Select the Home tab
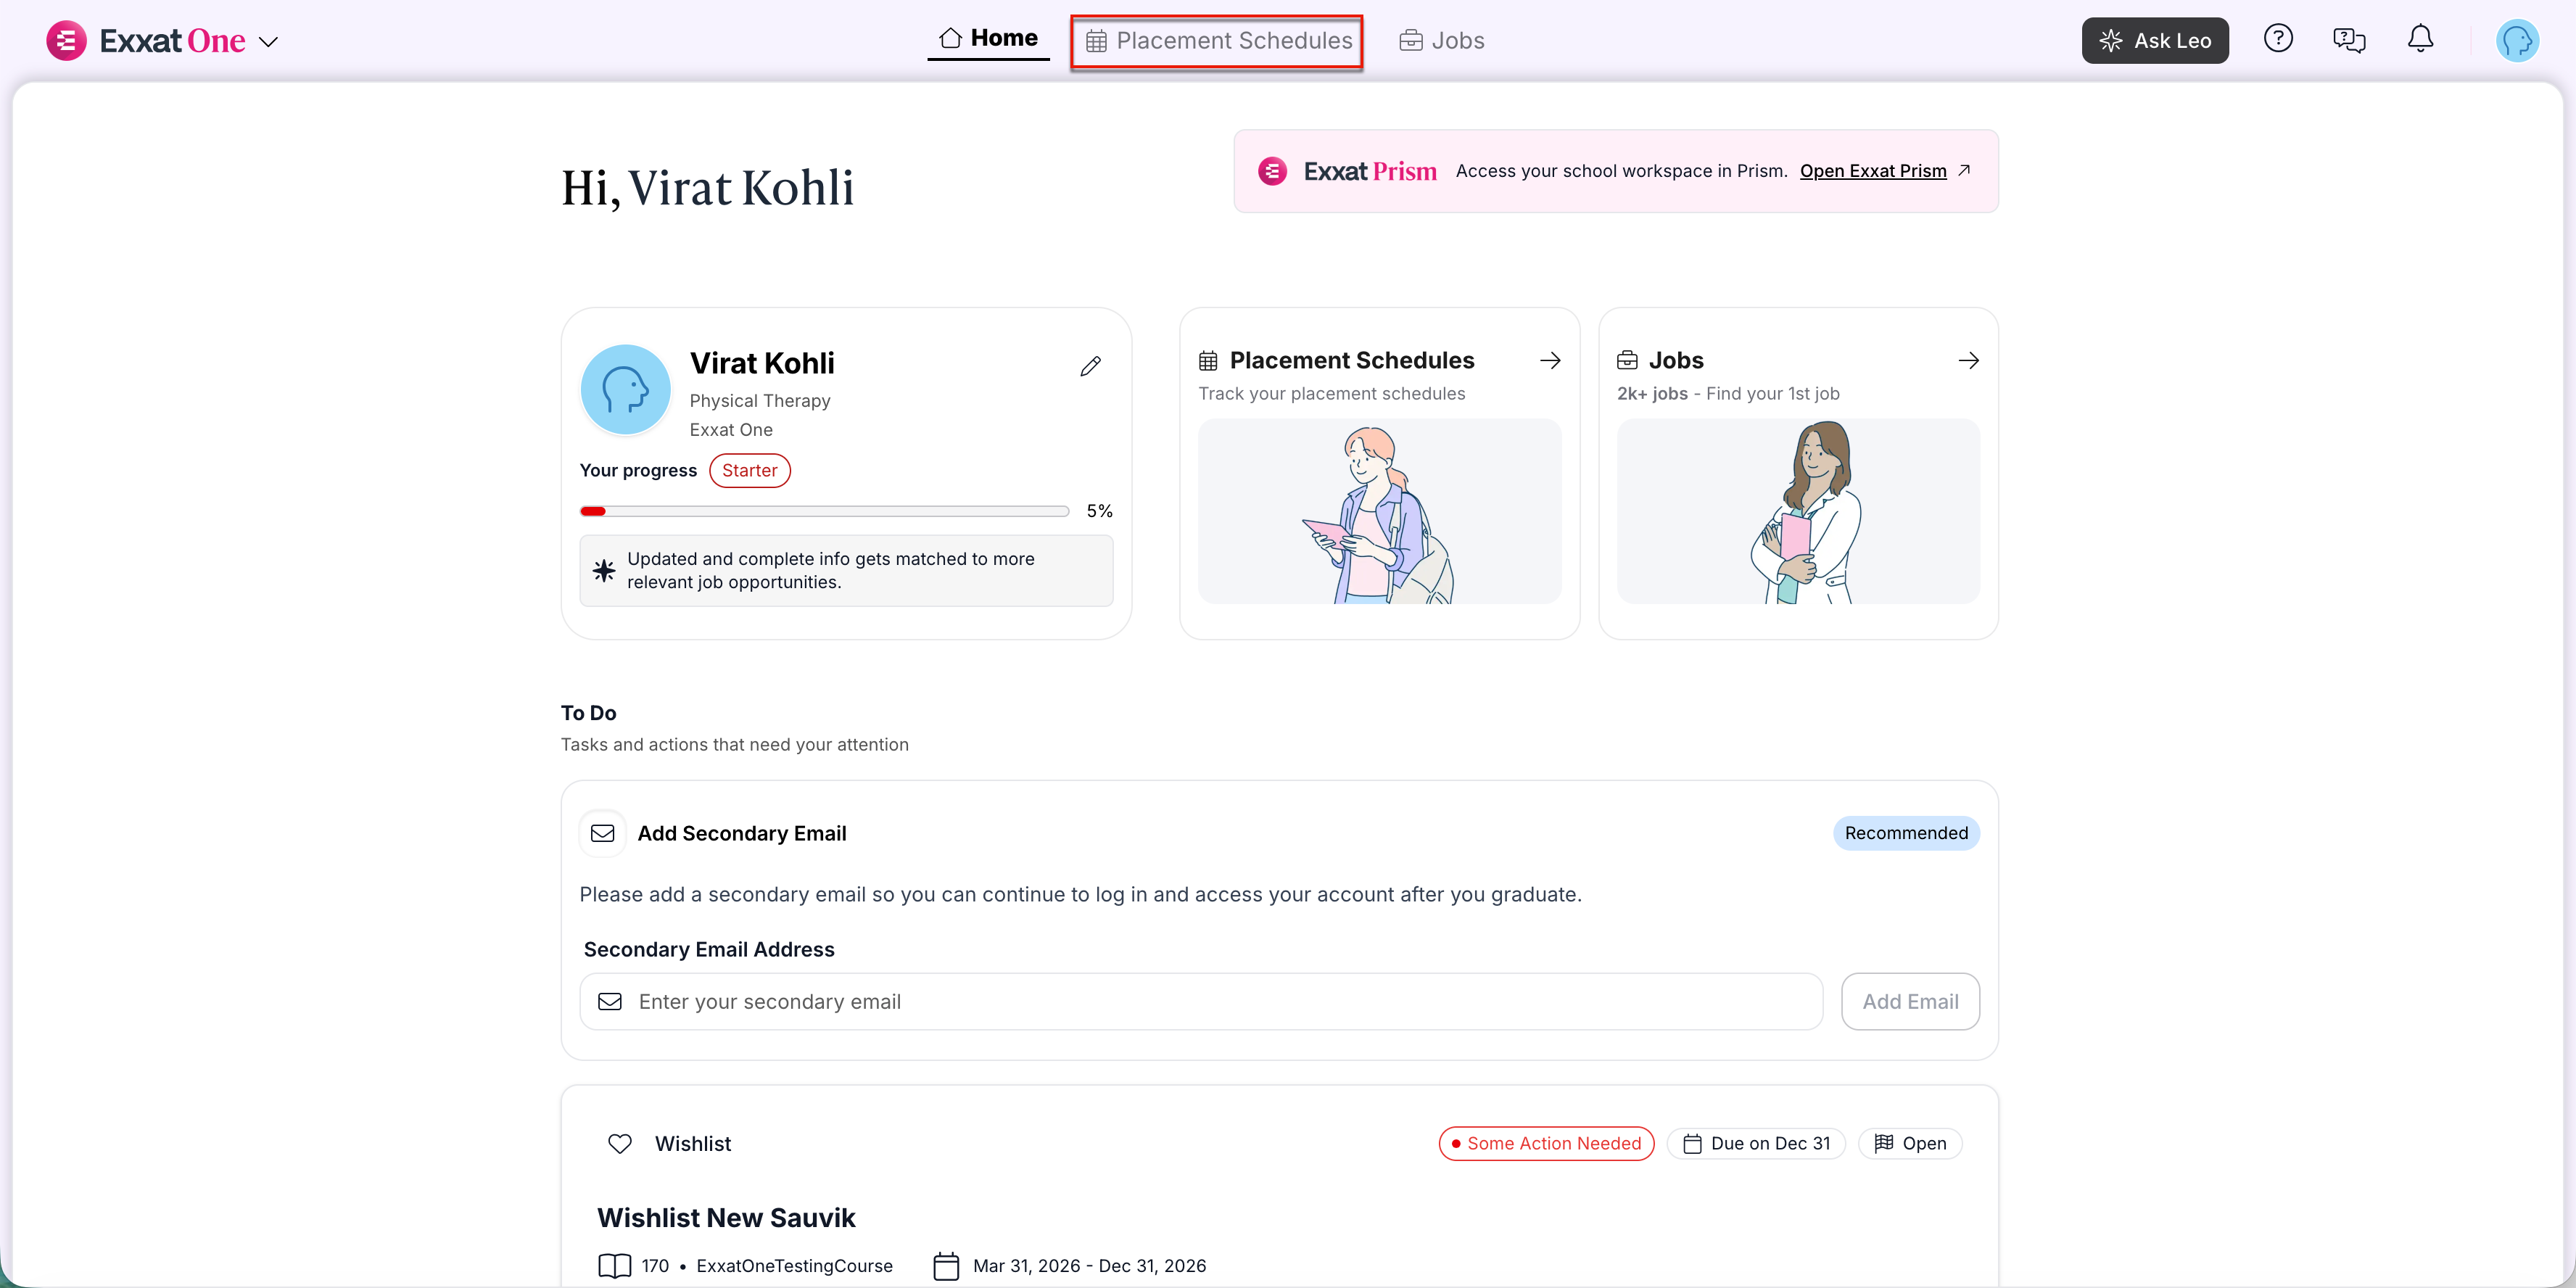This screenshot has height=1288, width=2576. 988,38
